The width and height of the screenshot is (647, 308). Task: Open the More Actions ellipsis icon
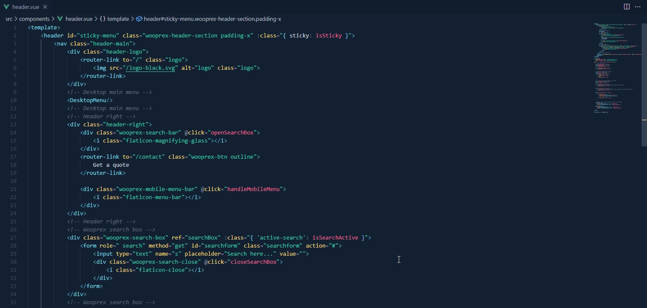pos(638,7)
